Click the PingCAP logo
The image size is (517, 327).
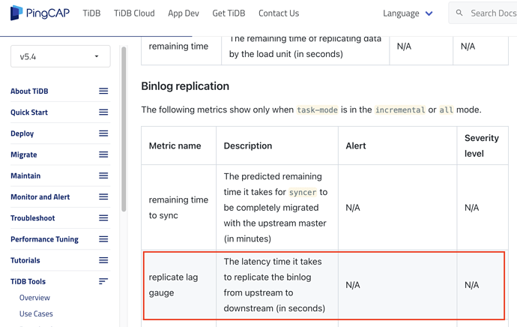tap(40, 13)
